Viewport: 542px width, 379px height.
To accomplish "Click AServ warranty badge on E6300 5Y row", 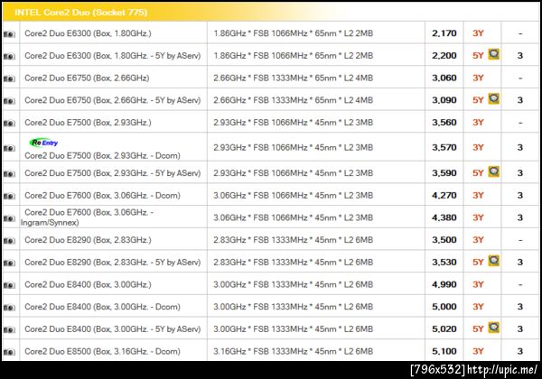I will click(493, 54).
